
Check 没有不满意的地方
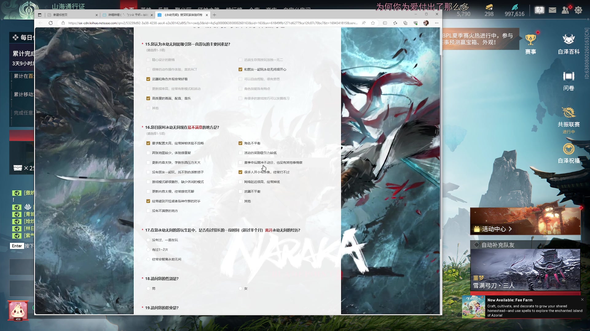[x=148, y=211]
